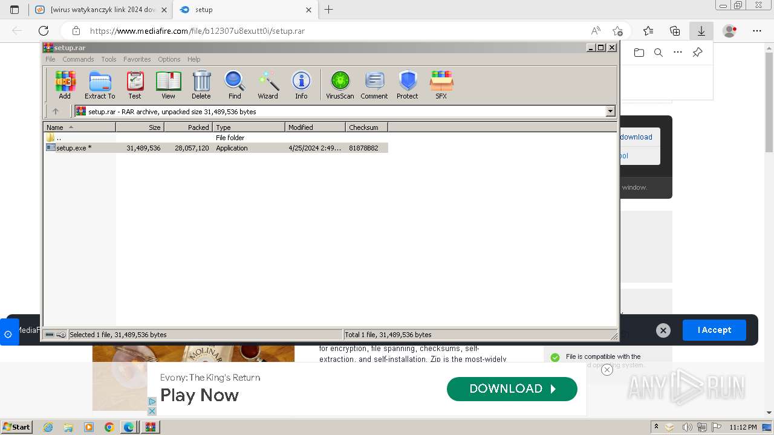Add this page to favorites star

tap(617, 31)
